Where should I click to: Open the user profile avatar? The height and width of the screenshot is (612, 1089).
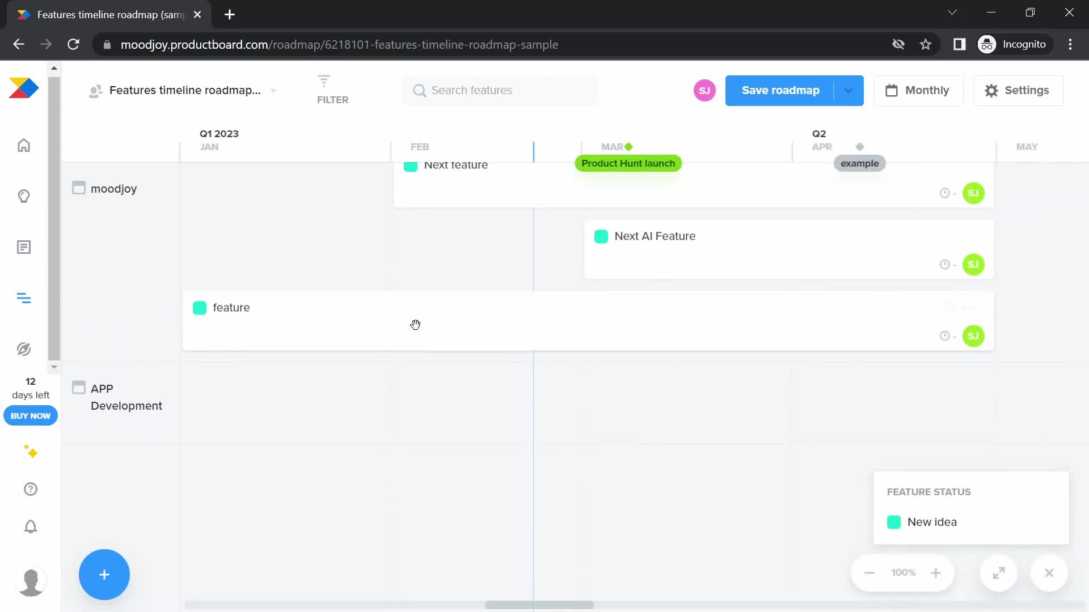click(x=31, y=582)
